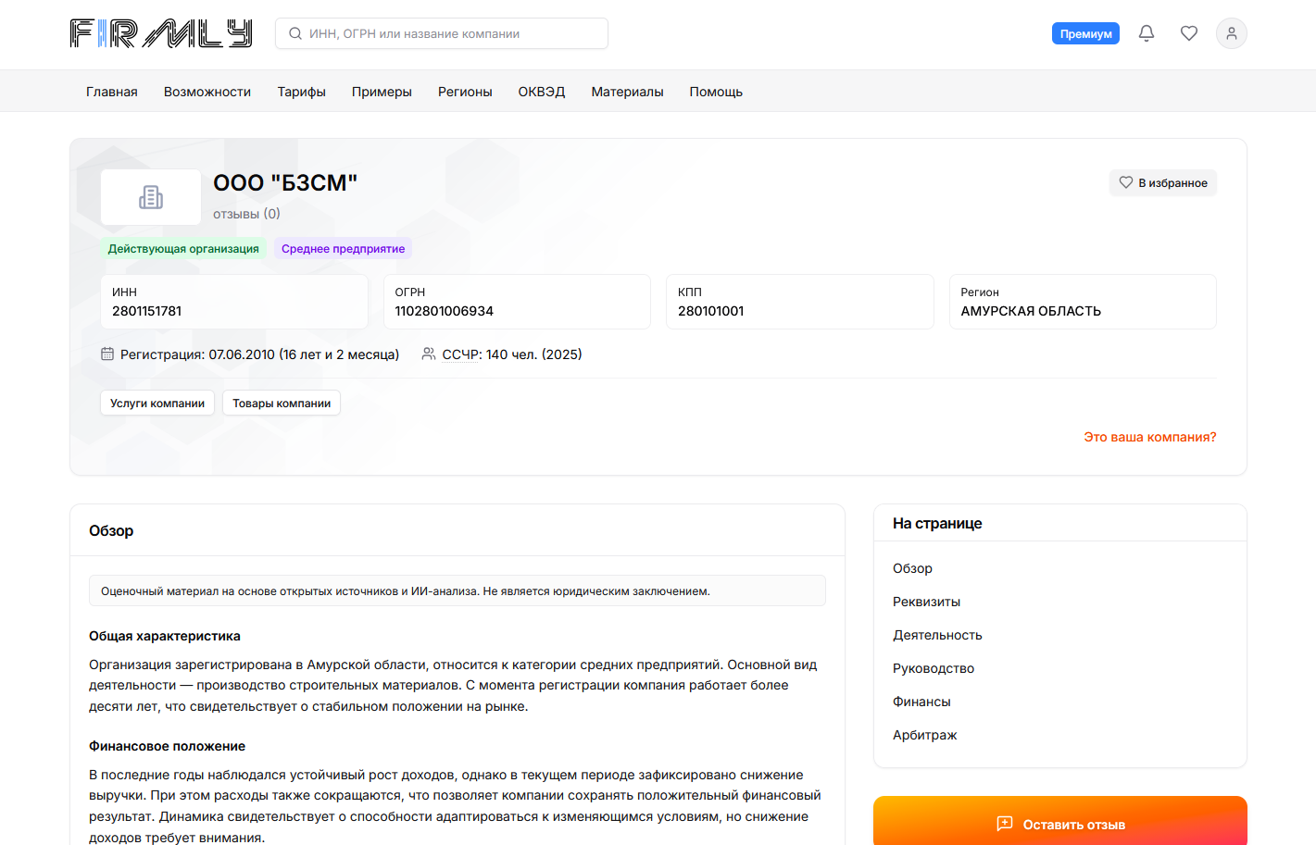The width and height of the screenshot is (1316, 845).
Task: Click the На странице panel heading
Action: coord(937,523)
